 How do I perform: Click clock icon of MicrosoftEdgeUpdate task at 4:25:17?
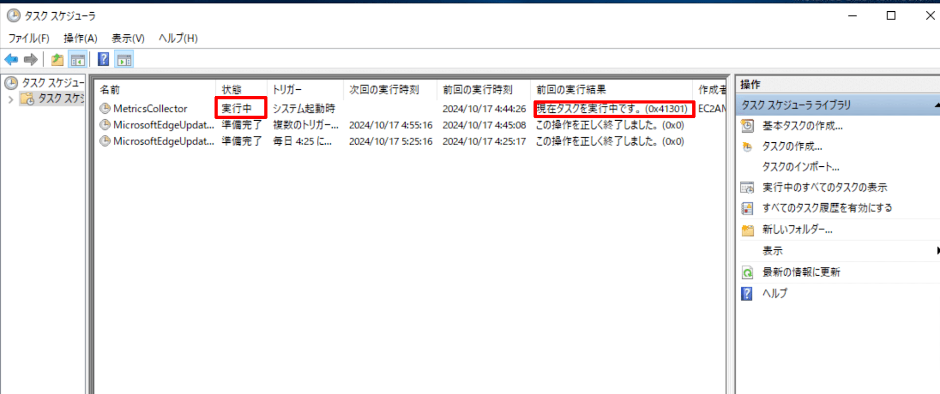pyautogui.click(x=105, y=141)
